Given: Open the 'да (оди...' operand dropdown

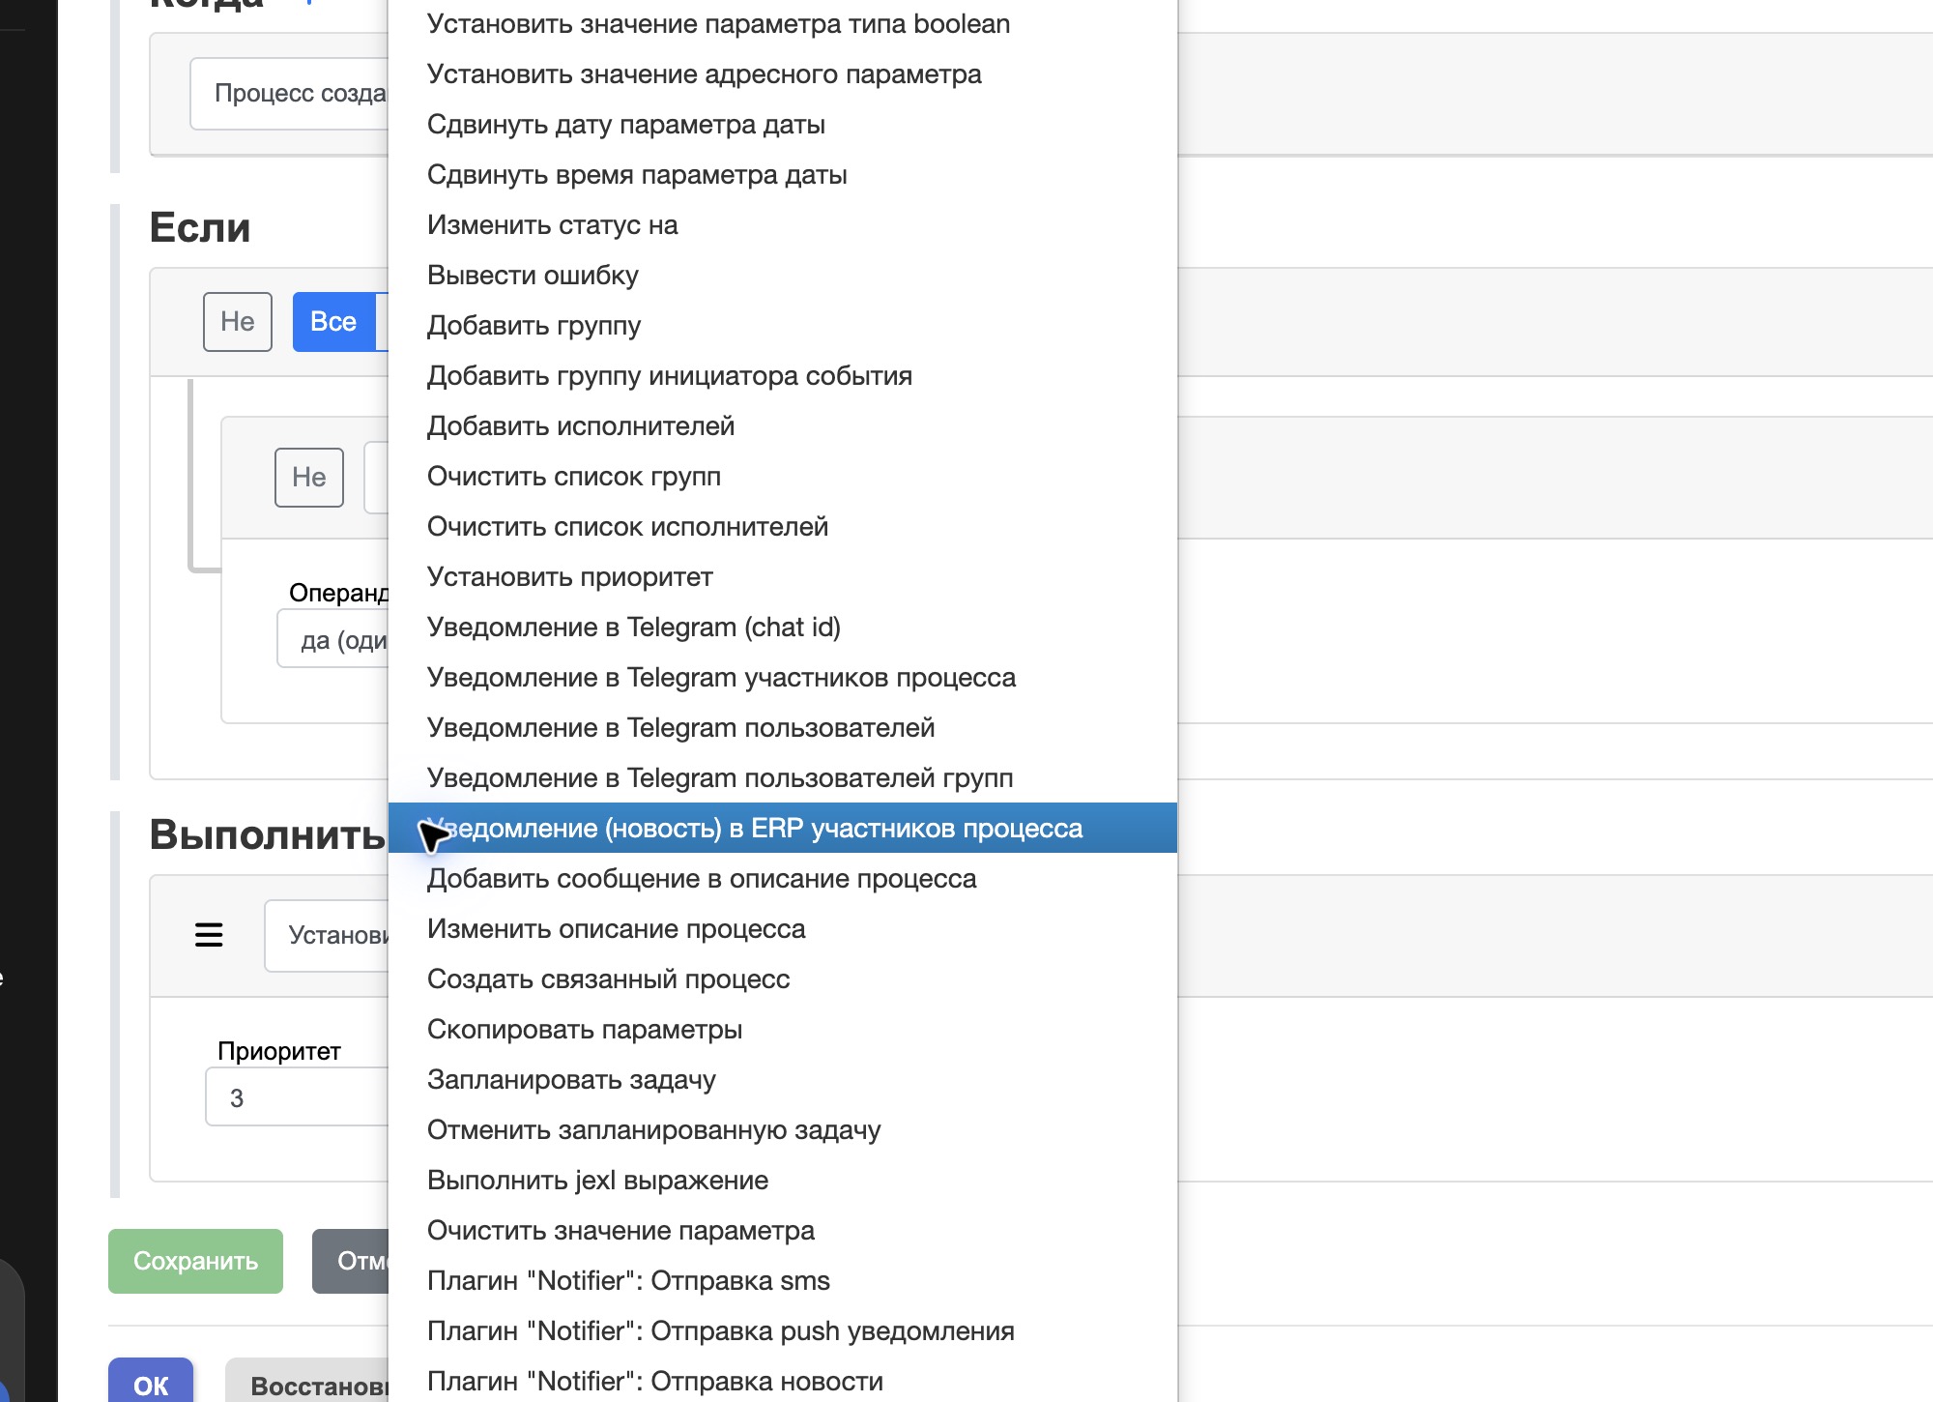Looking at the screenshot, I should (x=332, y=639).
